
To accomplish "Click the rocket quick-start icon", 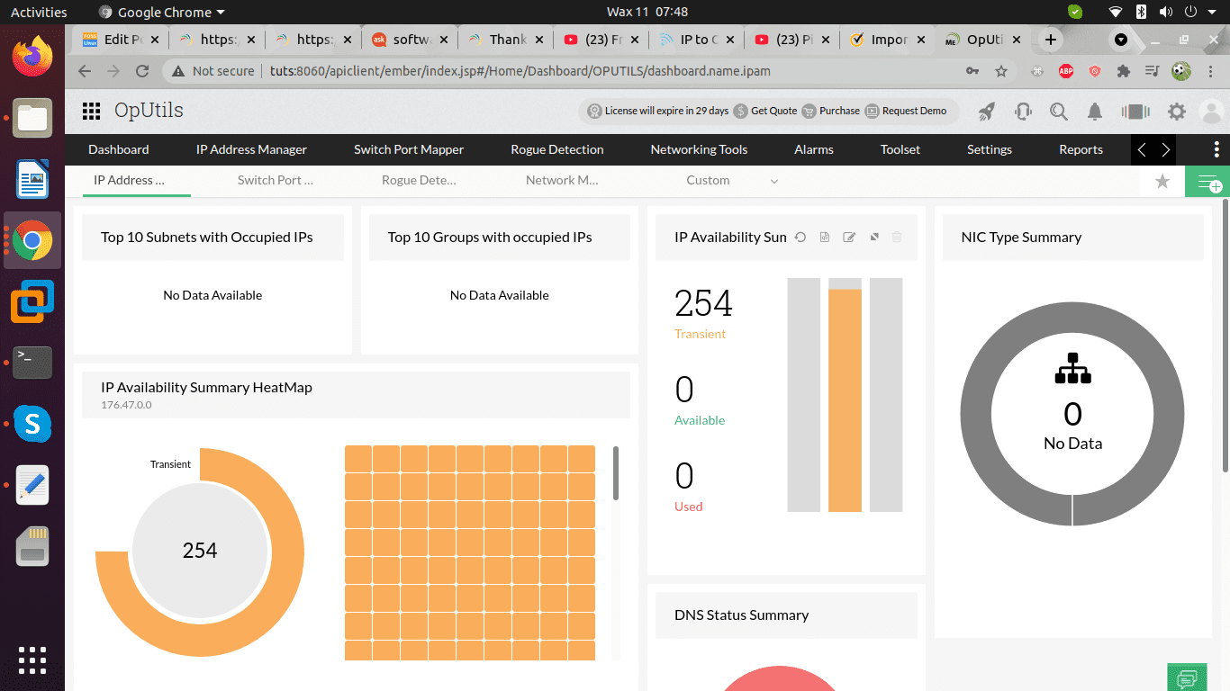I will tap(987, 112).
